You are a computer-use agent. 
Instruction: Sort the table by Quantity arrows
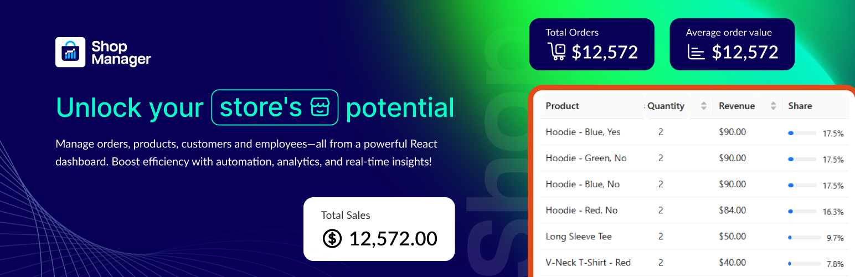click(x=704, y=106)
